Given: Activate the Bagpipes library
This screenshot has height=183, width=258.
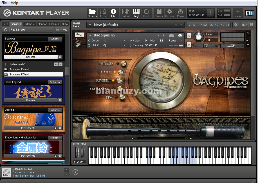Looking at the screenshot, I should (x=55, y=39).
